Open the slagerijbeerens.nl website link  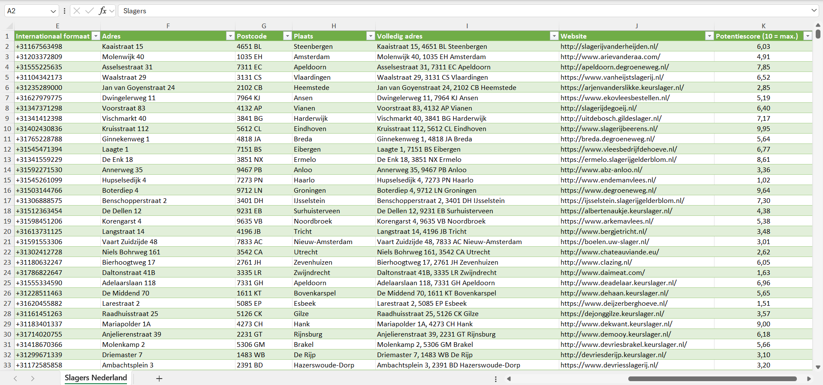coord(609,129)
